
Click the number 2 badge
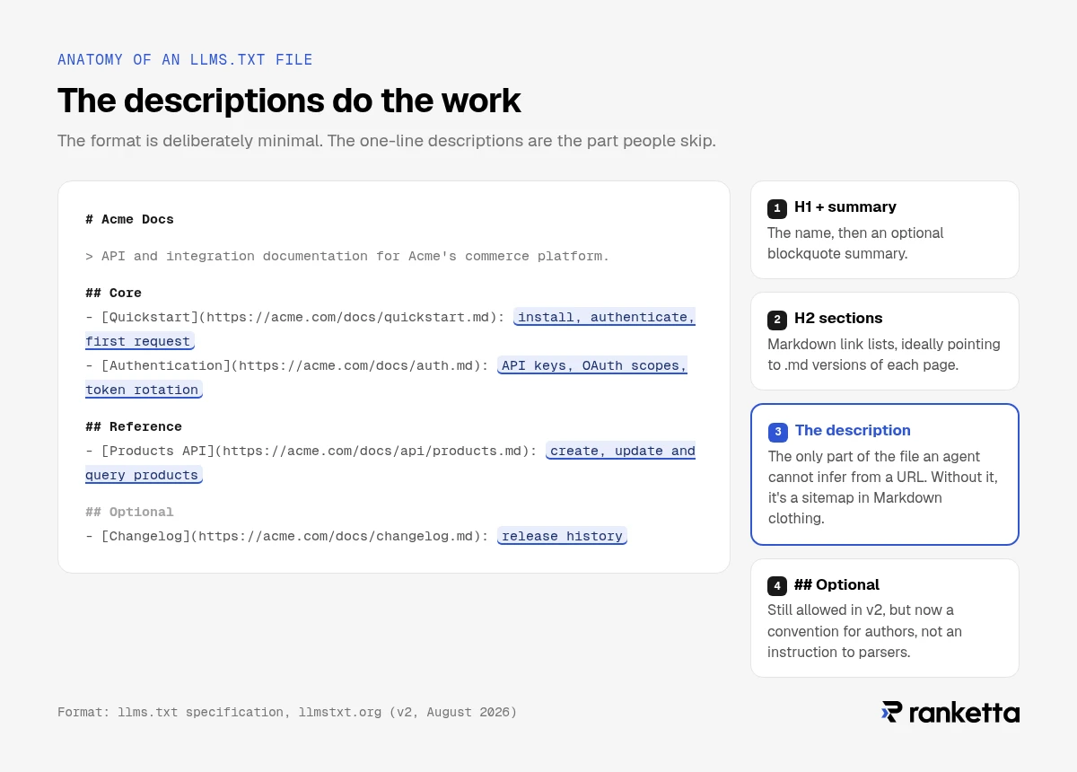(777, 320)
